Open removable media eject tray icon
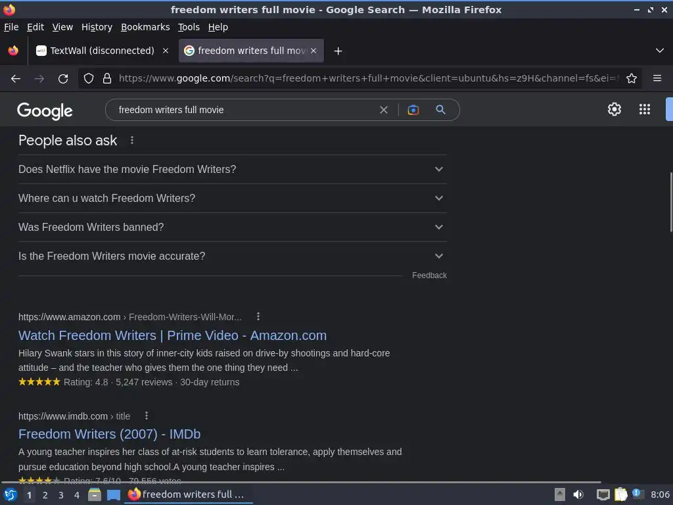The width and height of the screenshot is (673, 505). coord(559,494)
